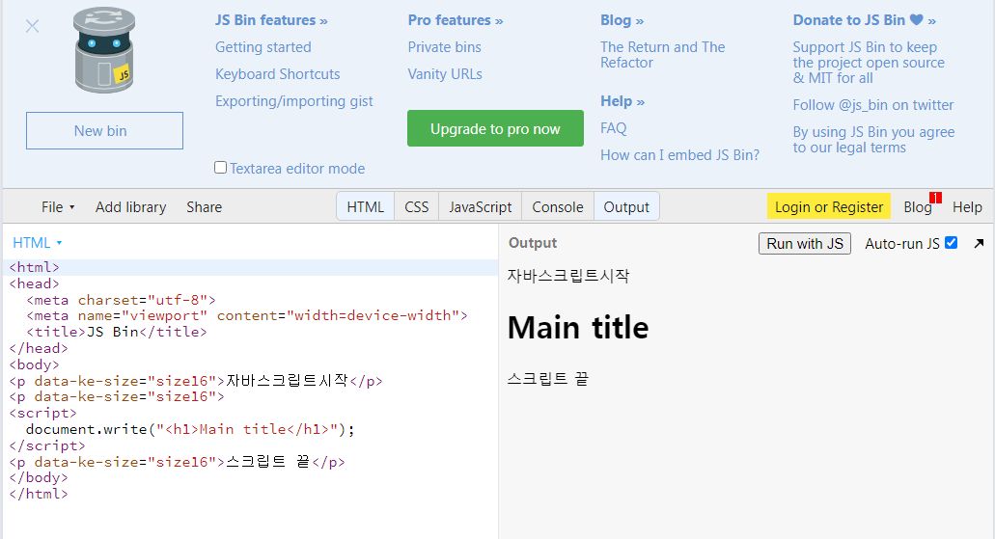Viewport: 995px width, 539px height.
Task: Open JS Bin features heading link
Action: click(x=271, y=20)
